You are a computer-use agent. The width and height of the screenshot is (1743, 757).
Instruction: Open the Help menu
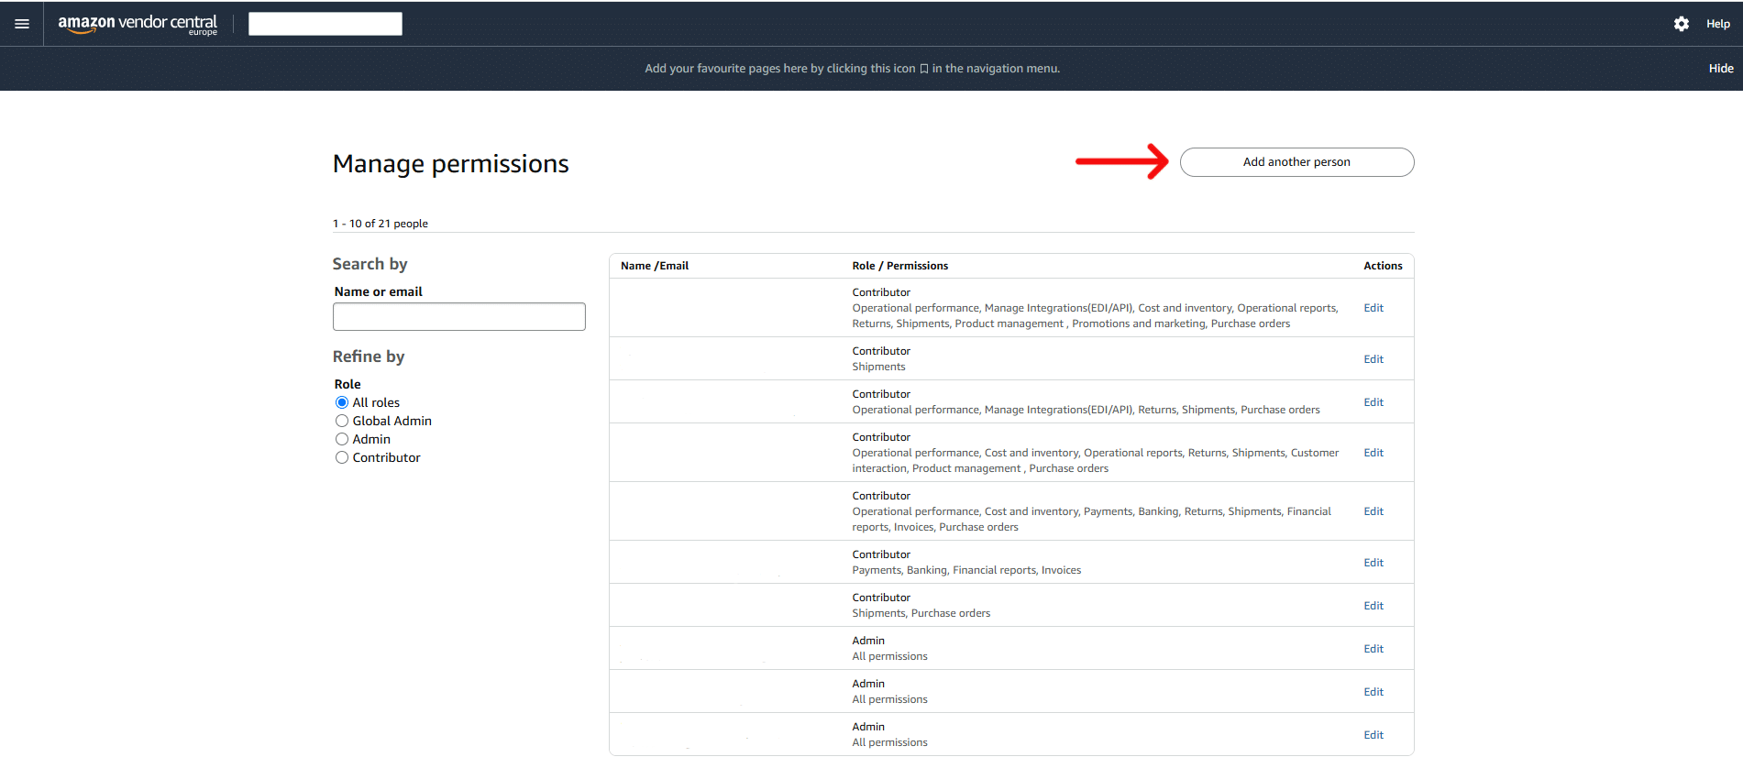click(1717, 24)
